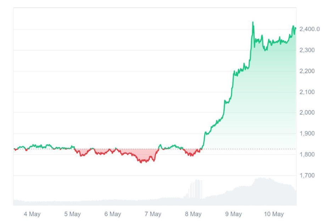
Task: Select the 2,000 price axis label
Action: (x=307, y=113)
